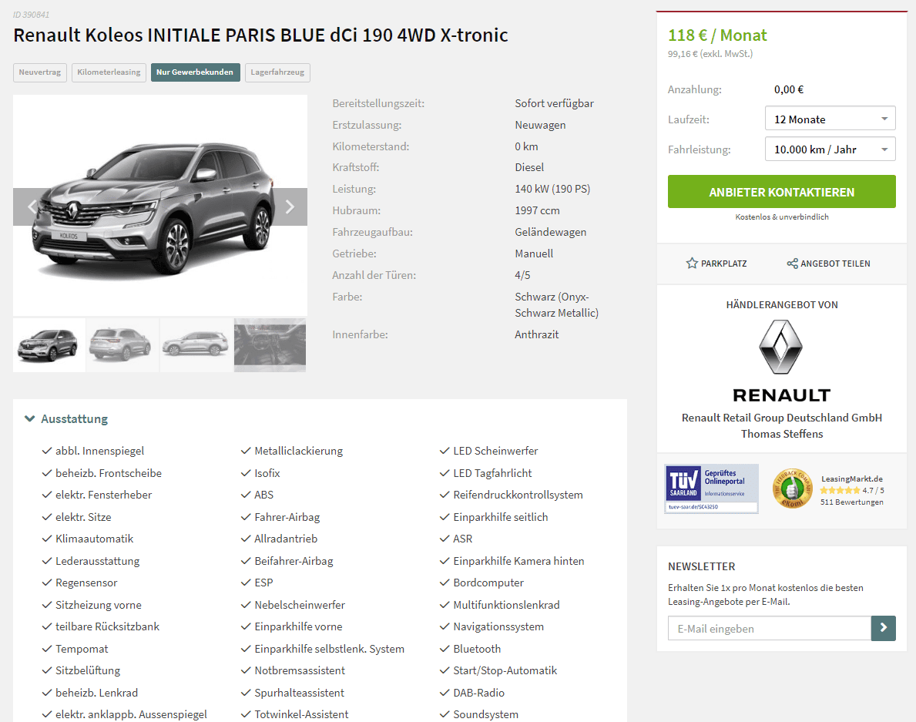Click the Klimaautomatik equipment item
The width and height of the screenshot is (916, 722).
[x=94, y=539]
